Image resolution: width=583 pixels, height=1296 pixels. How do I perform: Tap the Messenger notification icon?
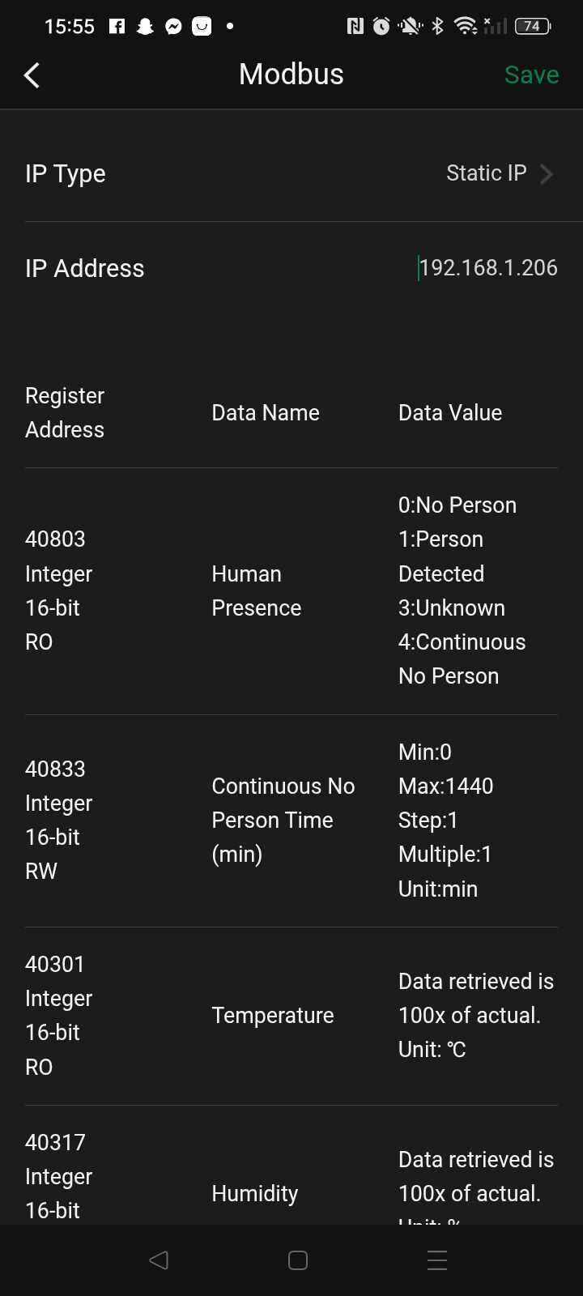click(x=173, y=27)
